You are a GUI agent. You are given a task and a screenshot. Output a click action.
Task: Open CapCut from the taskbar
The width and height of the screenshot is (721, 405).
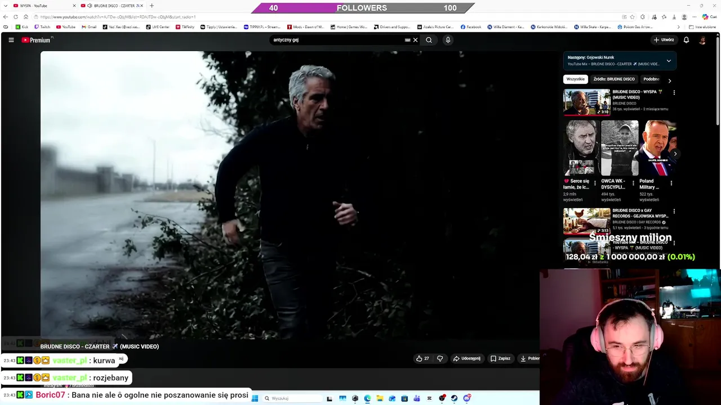coord(429,398)
